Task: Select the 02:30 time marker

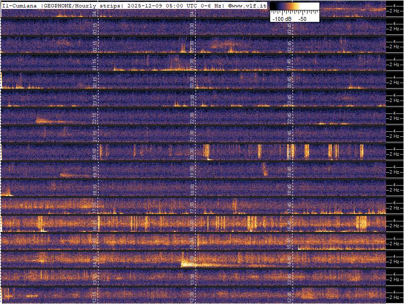Action: 192,46
